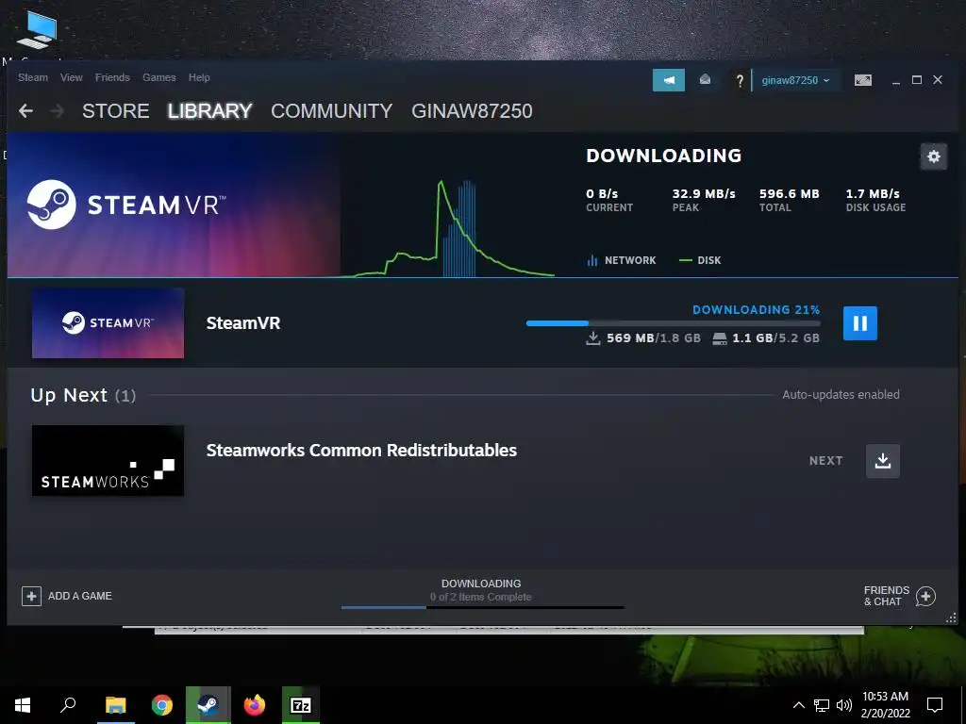Click the 569 MB/1.8 GB download size

point(643,338)
